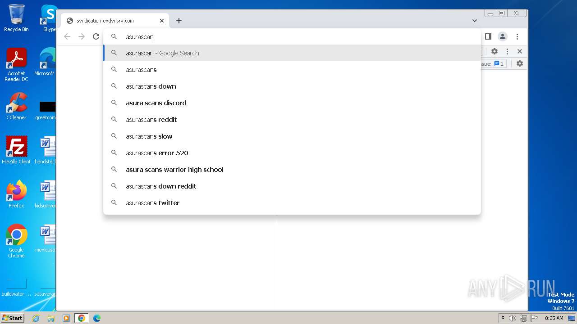Expand the tab search chevron
The image size is (577, 324).
[x=475, y=21]
